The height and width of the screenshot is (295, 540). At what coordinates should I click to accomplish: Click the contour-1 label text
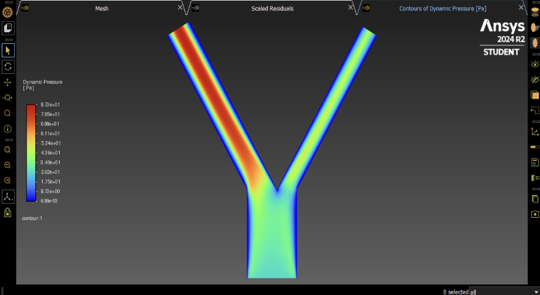tap(32, 218)
